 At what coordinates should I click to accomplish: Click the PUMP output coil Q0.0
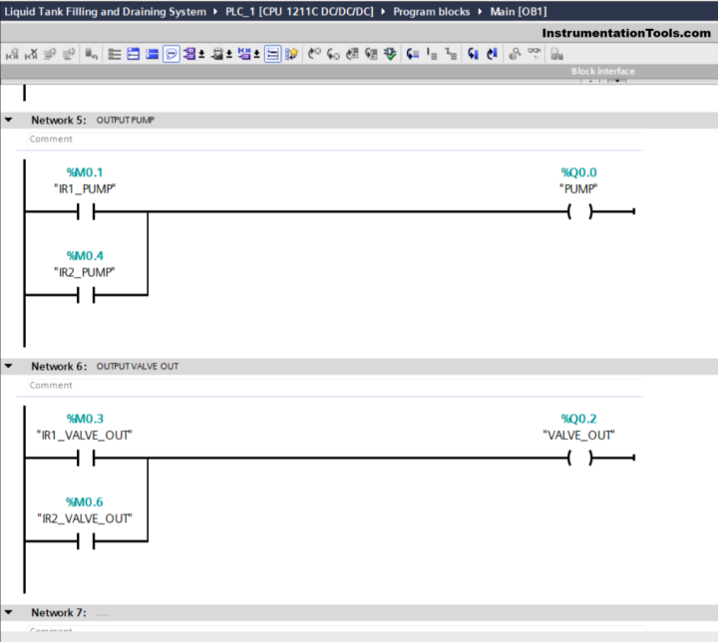579,212
